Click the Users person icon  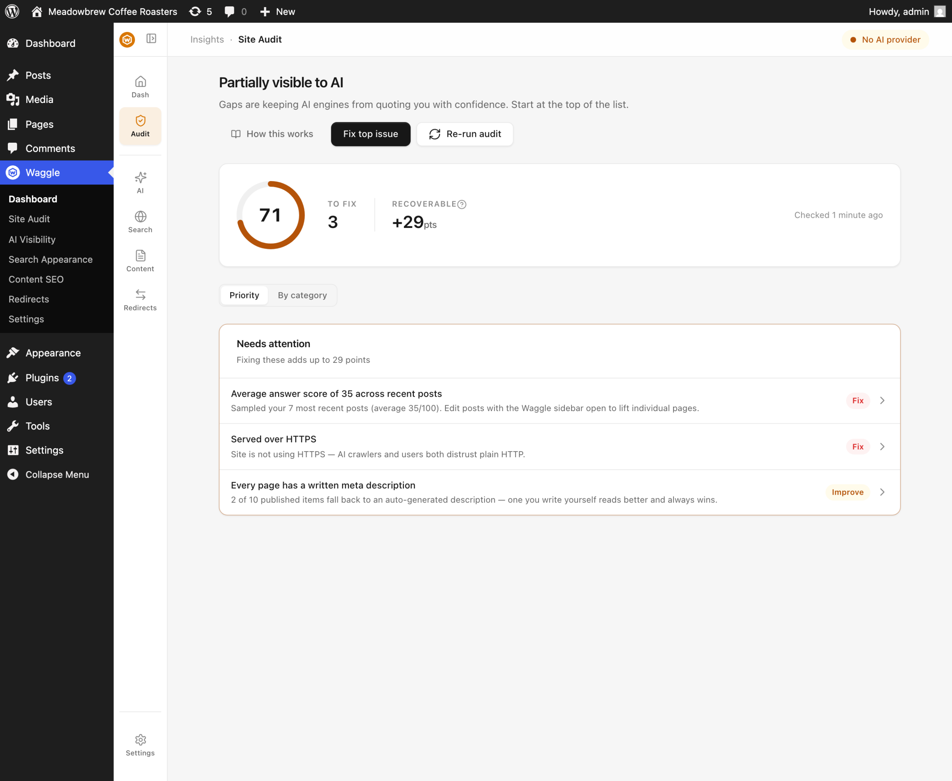[13, 402]
